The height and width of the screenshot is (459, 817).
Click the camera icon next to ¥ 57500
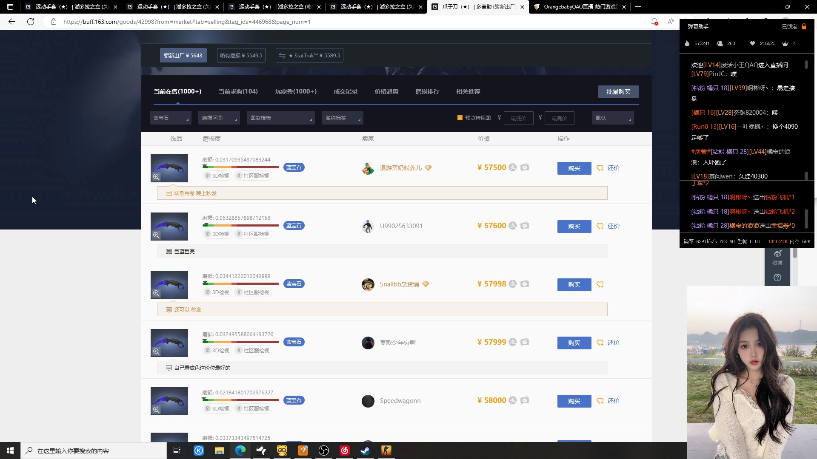[x=525, y=167]
